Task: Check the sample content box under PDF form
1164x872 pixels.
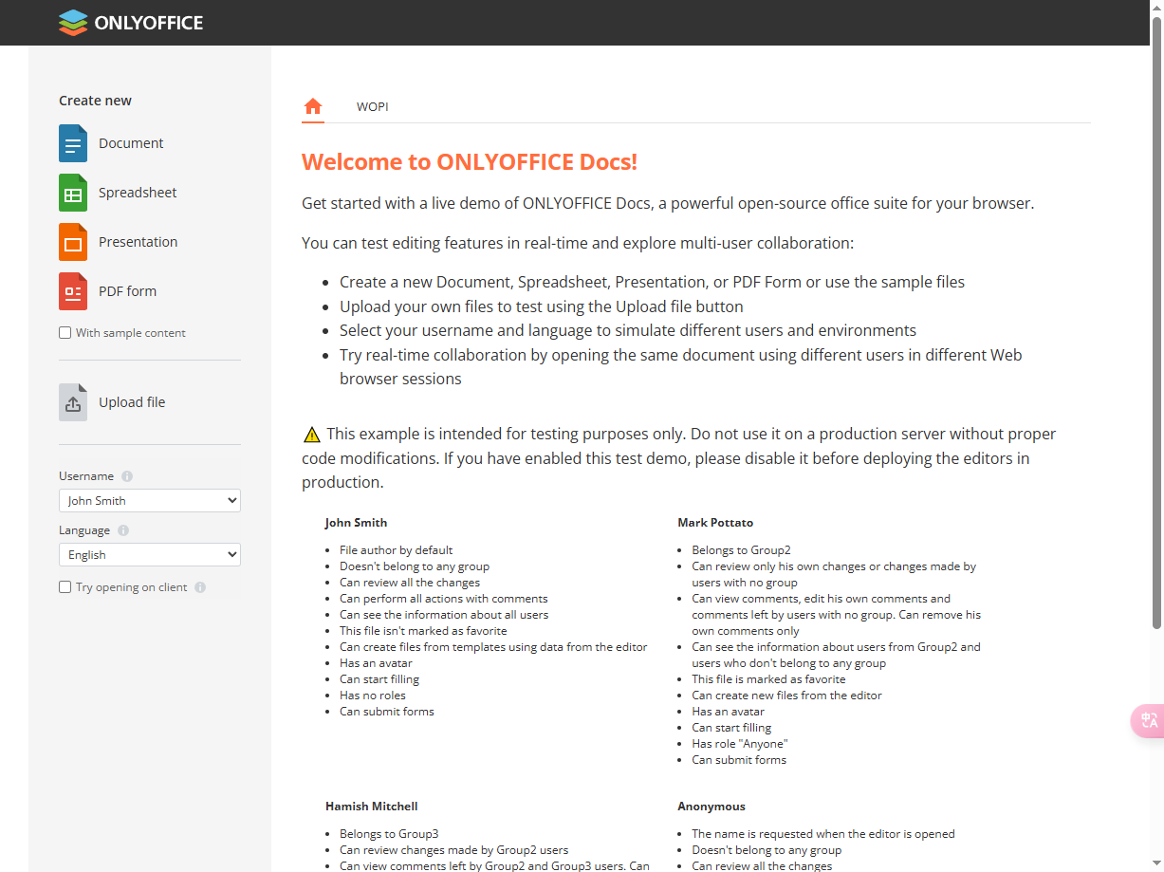Action: [65, 332]
